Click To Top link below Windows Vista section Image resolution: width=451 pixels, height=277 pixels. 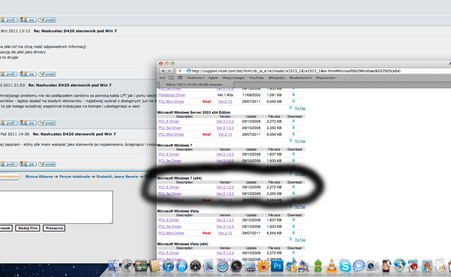point(300,240)
